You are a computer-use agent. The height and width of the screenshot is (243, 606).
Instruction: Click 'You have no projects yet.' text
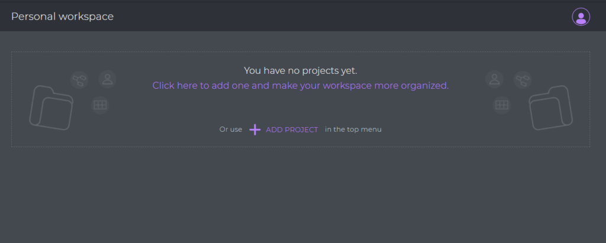coord(301,71)
